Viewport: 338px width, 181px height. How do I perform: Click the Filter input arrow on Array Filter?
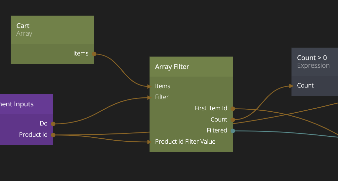(149, 97)
